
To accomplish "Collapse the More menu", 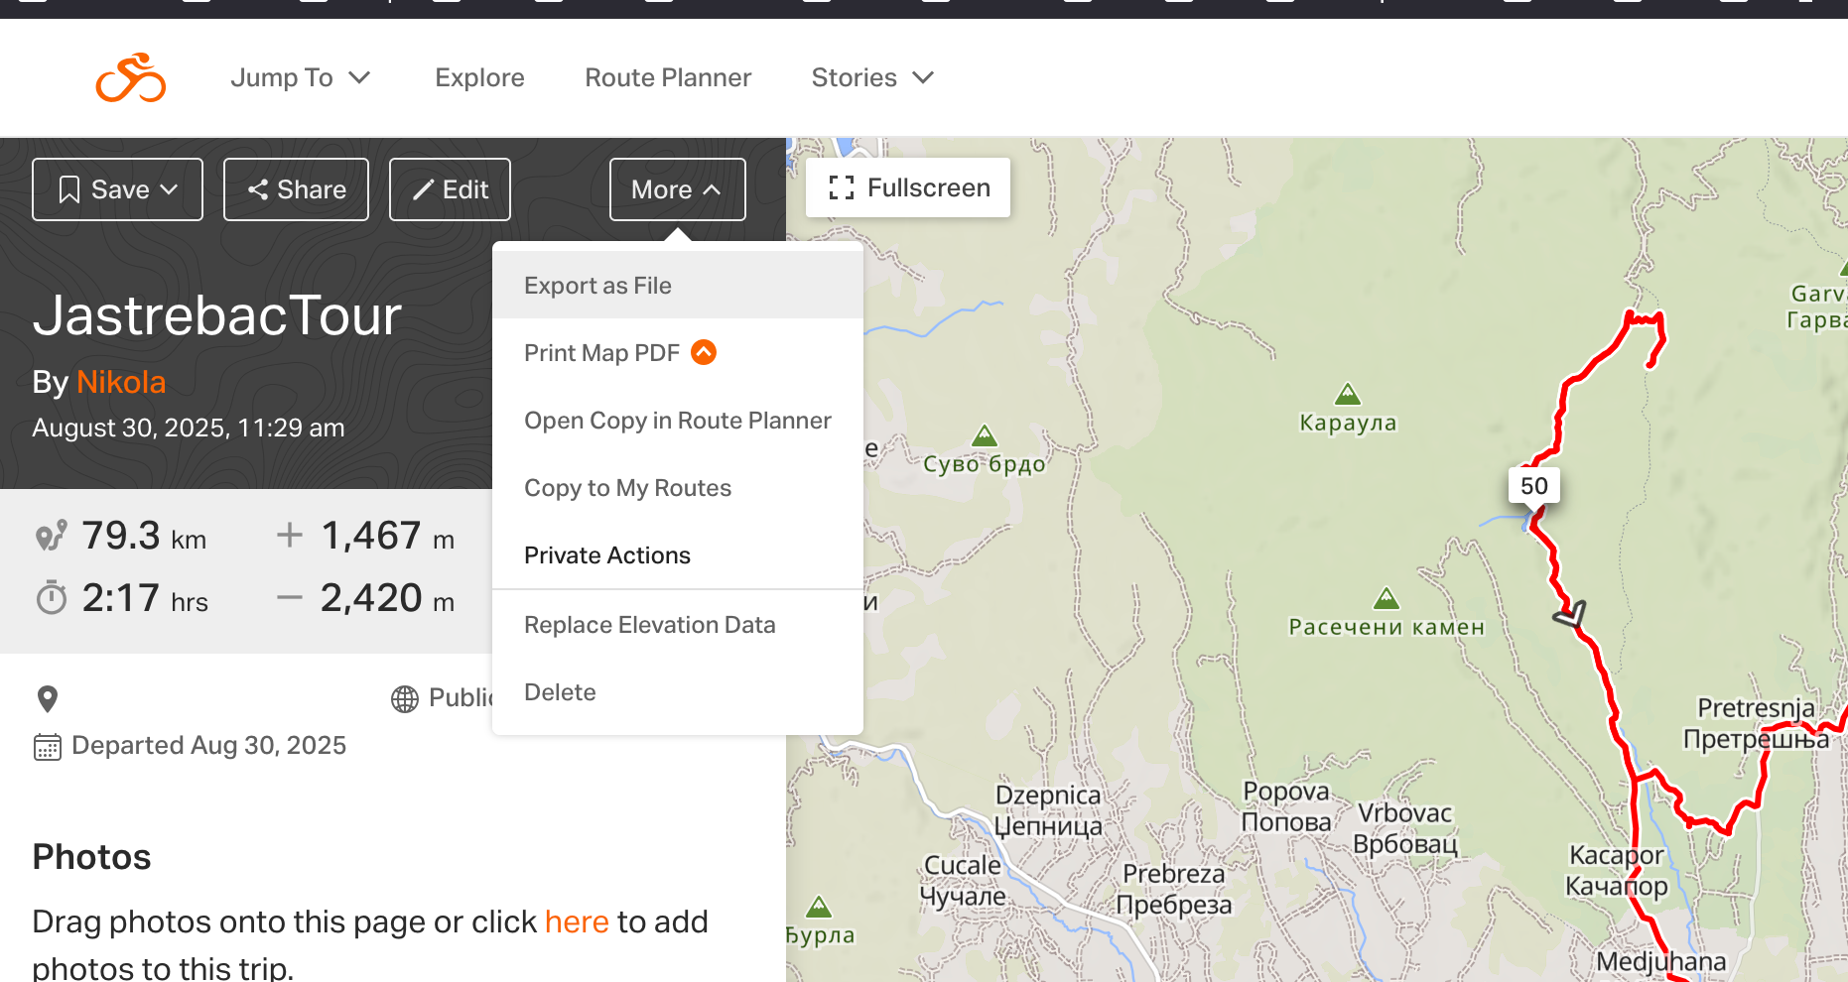I will tap(677, 189).
